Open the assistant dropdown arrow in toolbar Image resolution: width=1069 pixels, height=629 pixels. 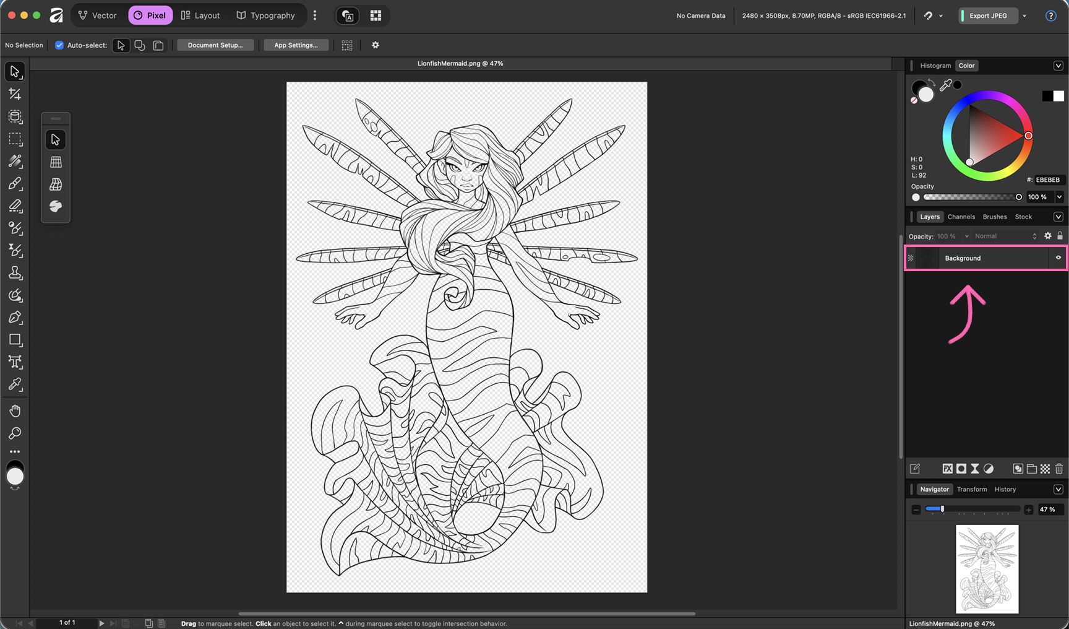click(941, 15)
